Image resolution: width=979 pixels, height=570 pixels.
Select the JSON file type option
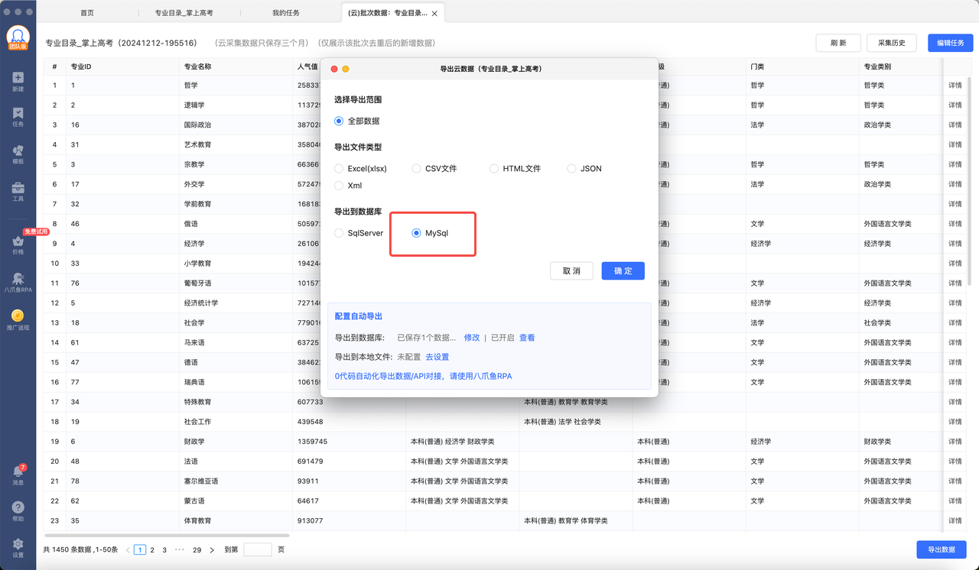571,168
